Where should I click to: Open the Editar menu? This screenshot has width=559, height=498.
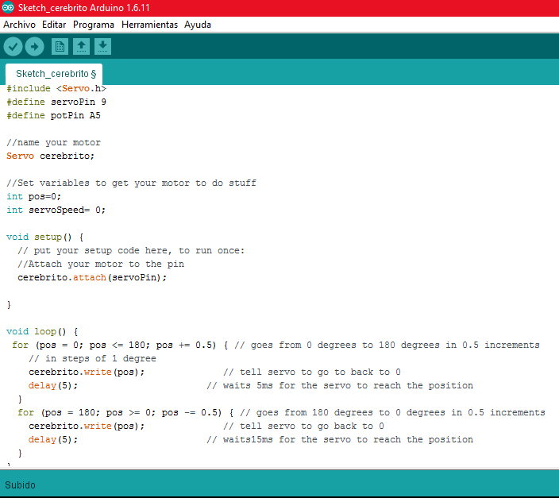click(54, 25)
